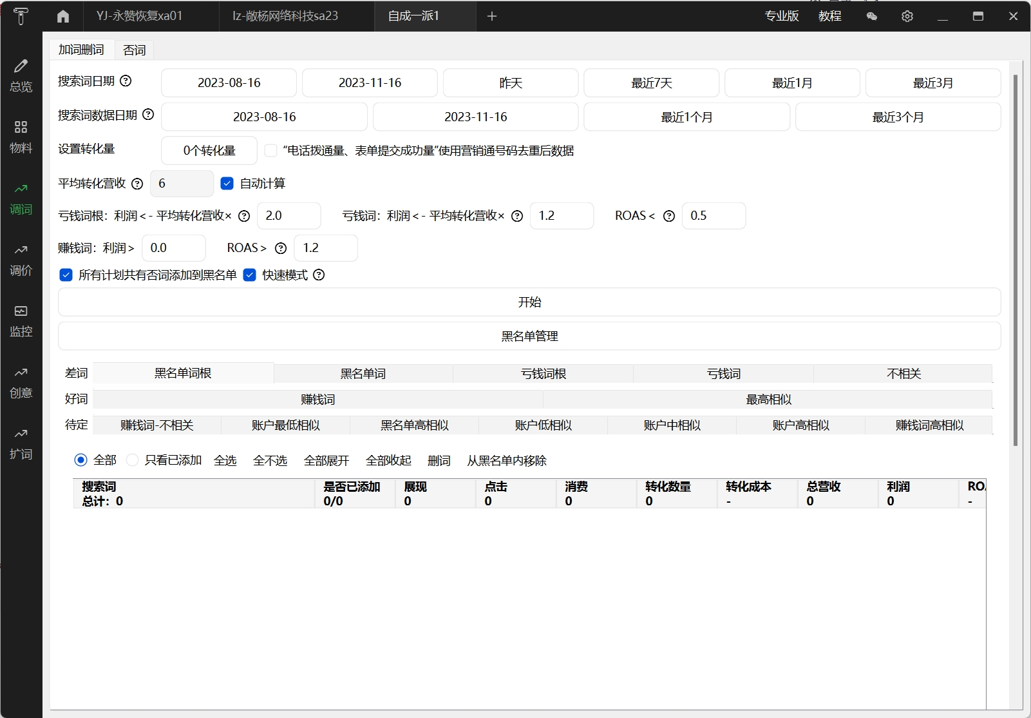
Task: Open the search data start date 2023-08-16
Action: coord(264,117)
